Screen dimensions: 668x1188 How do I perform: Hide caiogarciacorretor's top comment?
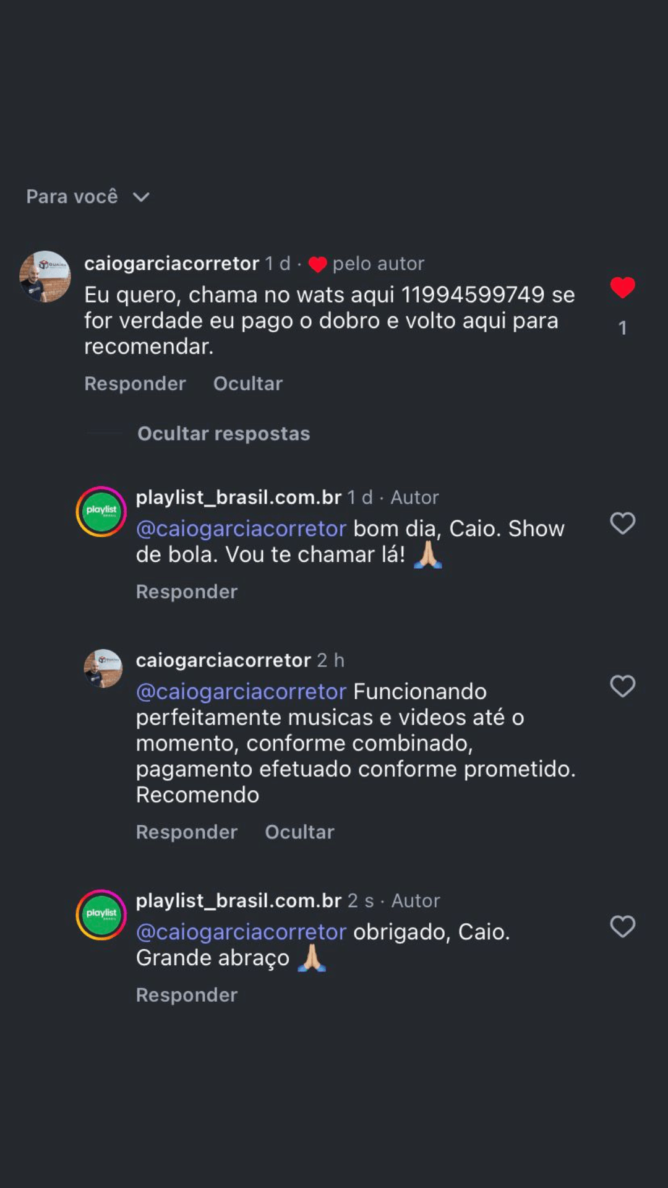click(x=247, y=384)
